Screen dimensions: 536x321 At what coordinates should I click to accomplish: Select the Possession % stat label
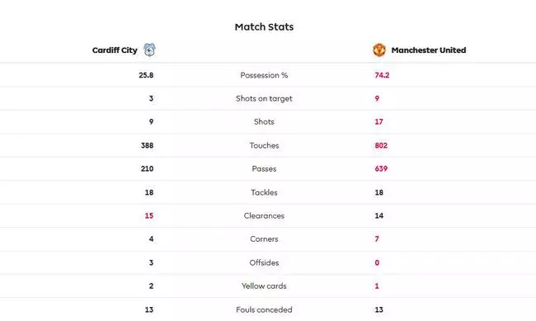(x=264, y=75)
